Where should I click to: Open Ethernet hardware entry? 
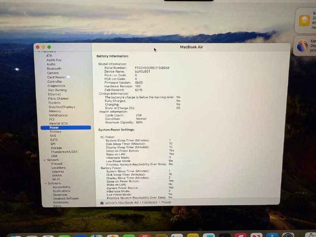(x=54, y=94)
